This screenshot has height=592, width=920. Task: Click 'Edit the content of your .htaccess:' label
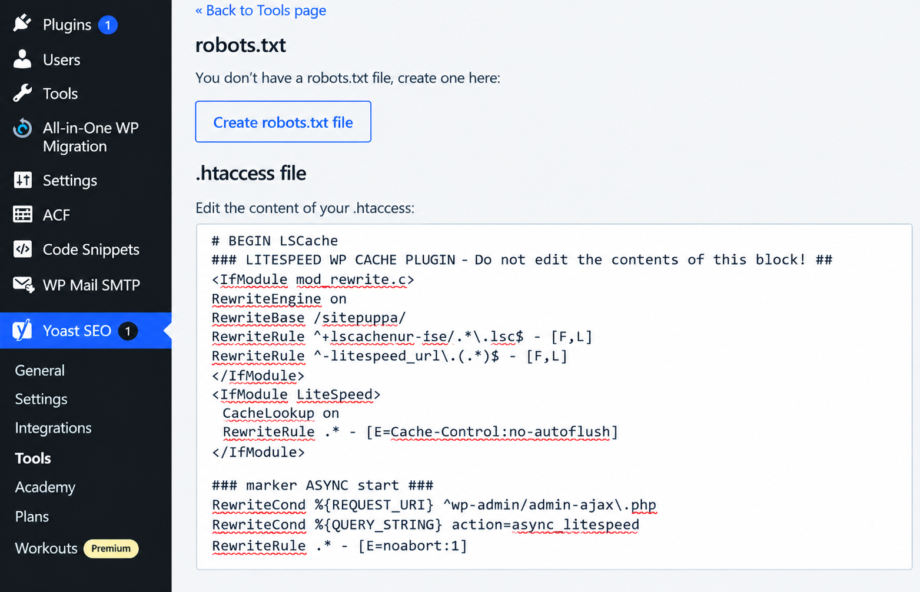305,208
